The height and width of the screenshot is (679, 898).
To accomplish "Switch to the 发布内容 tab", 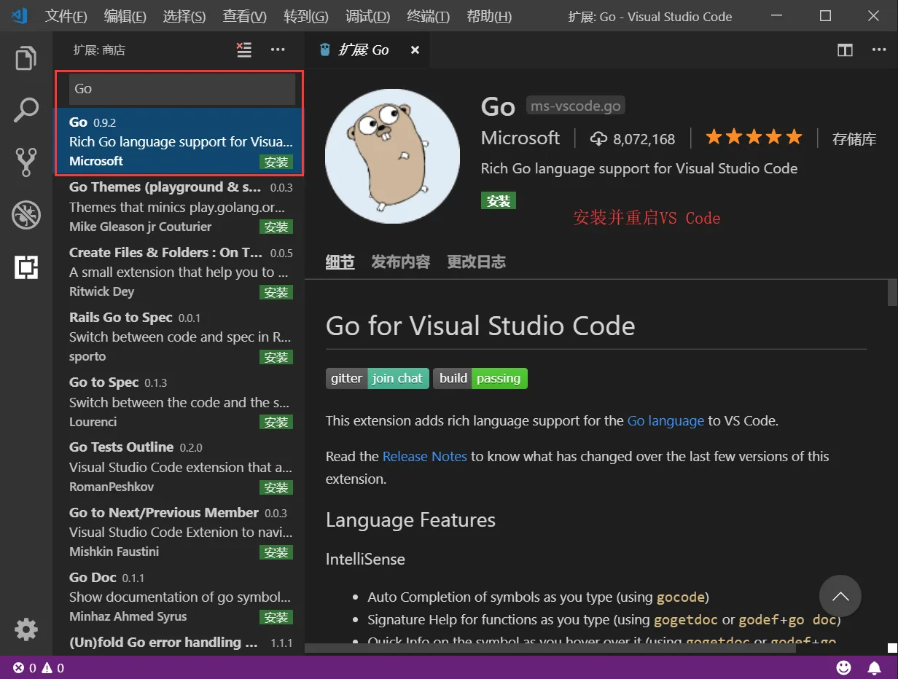I will (400, 262).
